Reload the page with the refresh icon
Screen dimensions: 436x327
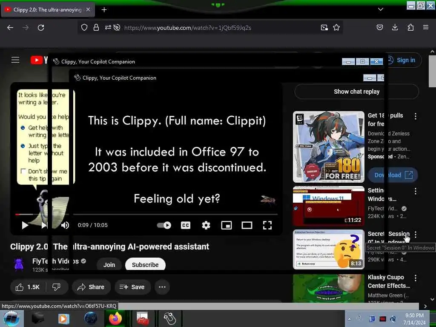(41, 28)
